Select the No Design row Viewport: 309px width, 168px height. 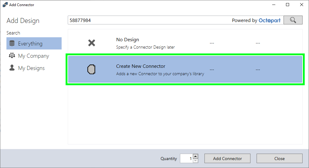(185, 43)
